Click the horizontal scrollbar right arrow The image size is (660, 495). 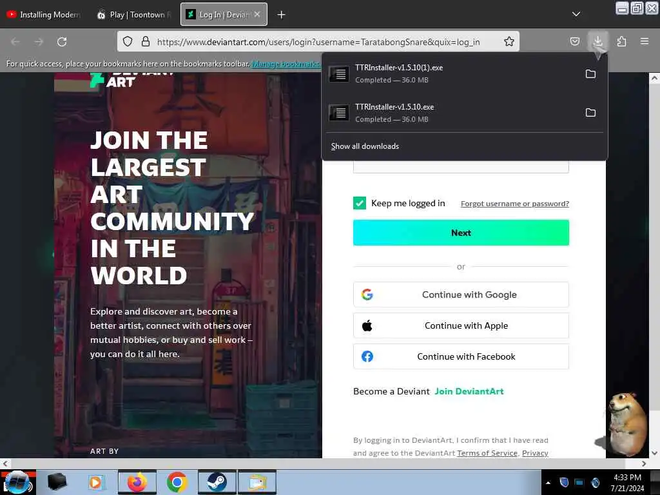click(x=644, y=463)
